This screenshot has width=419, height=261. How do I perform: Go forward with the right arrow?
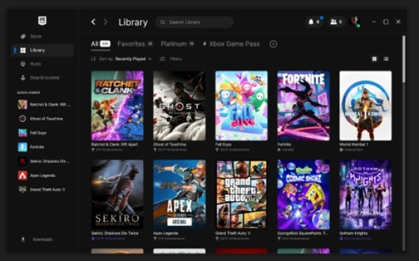105,22
